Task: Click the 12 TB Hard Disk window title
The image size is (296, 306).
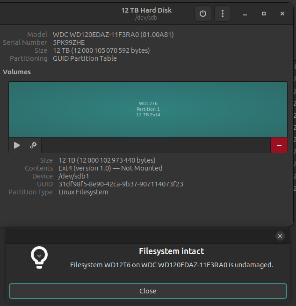Action: 146,10
